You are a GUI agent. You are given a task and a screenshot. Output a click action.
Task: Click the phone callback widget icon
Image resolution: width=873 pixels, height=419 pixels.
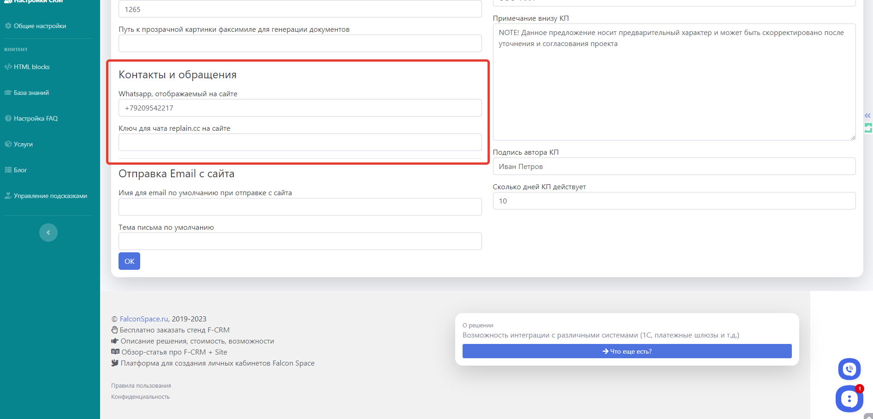tap(849, 369)
